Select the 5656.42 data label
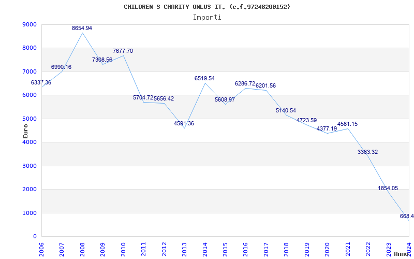This screenshot has width=414, height=259. [164, 98]
